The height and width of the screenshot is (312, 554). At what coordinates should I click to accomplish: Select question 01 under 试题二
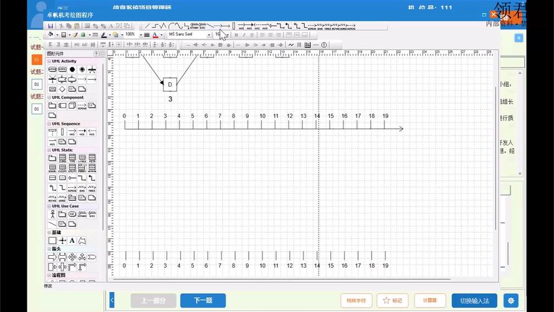tap(37, 84)
